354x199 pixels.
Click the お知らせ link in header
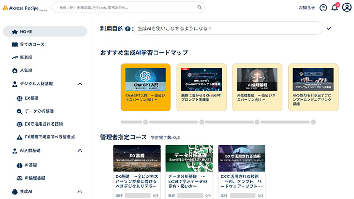[x=306, y=8]
